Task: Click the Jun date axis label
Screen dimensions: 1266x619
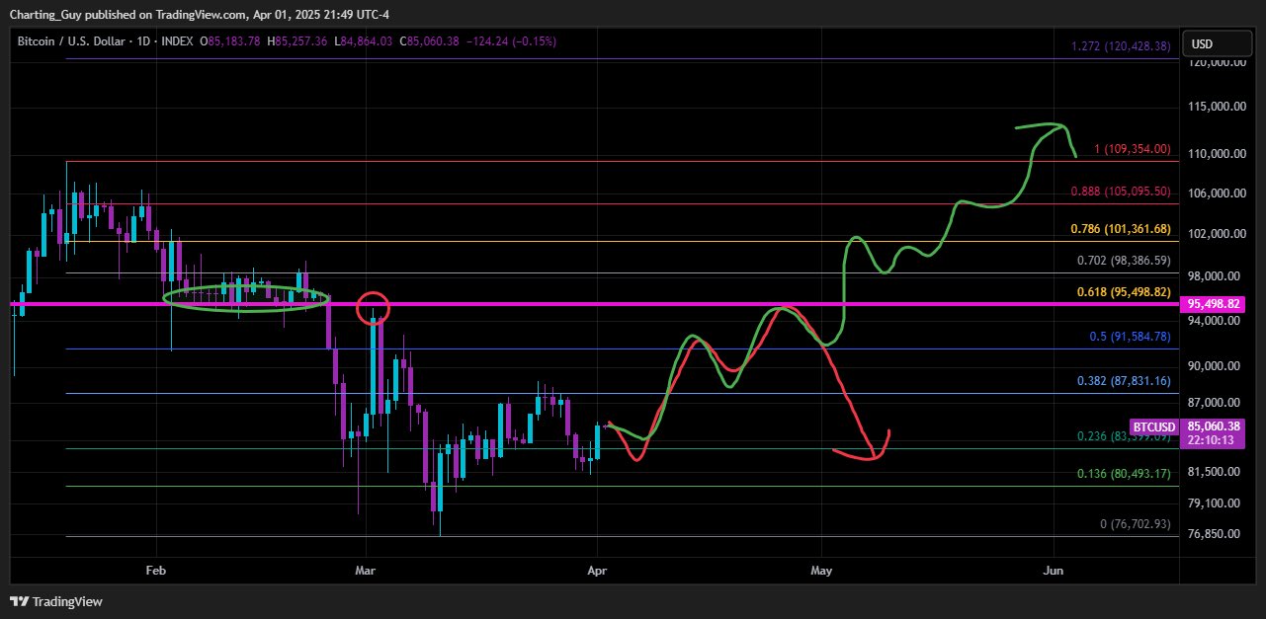Action: click(x=1054, y=571)
